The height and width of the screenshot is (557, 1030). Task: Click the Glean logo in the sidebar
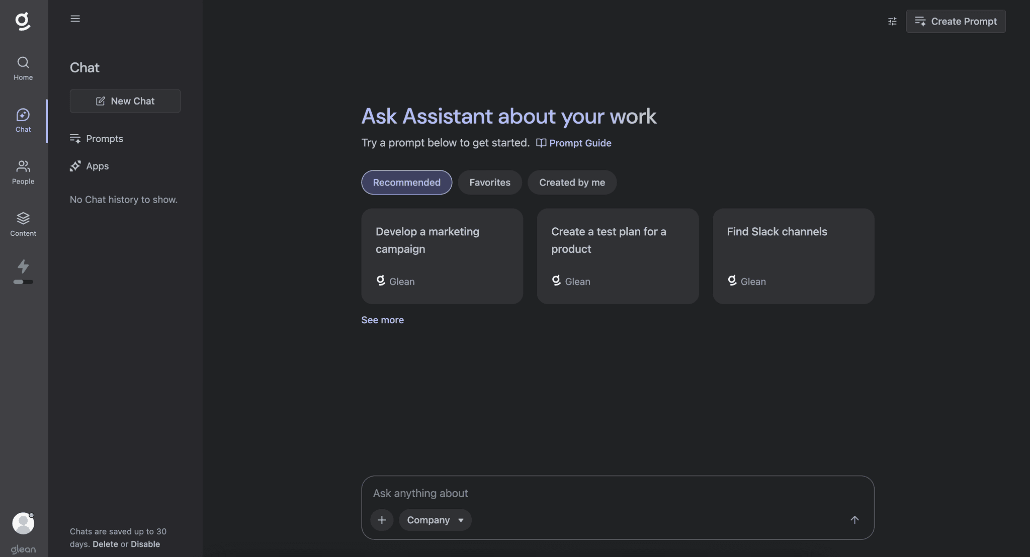[23, 21]
